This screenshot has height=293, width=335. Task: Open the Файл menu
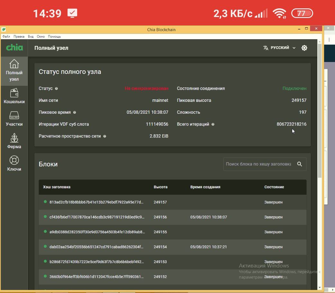[6, 37]
